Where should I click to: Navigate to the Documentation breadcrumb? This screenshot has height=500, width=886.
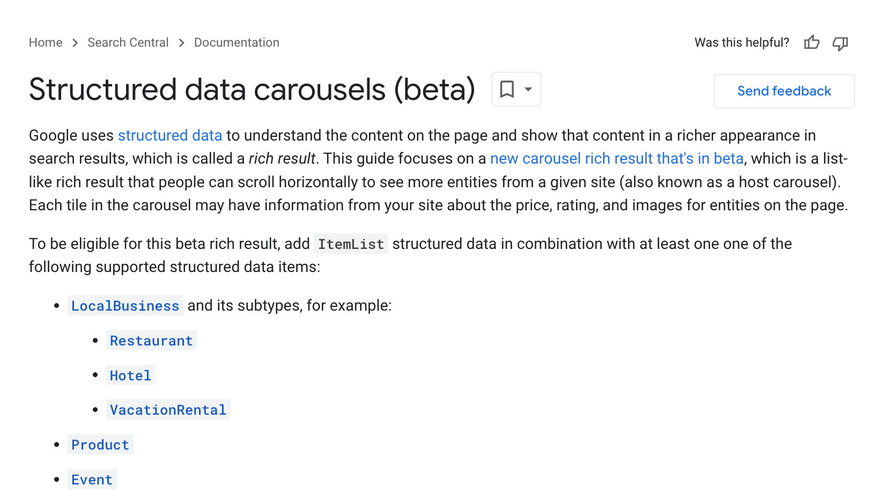[x=237, y=42]
